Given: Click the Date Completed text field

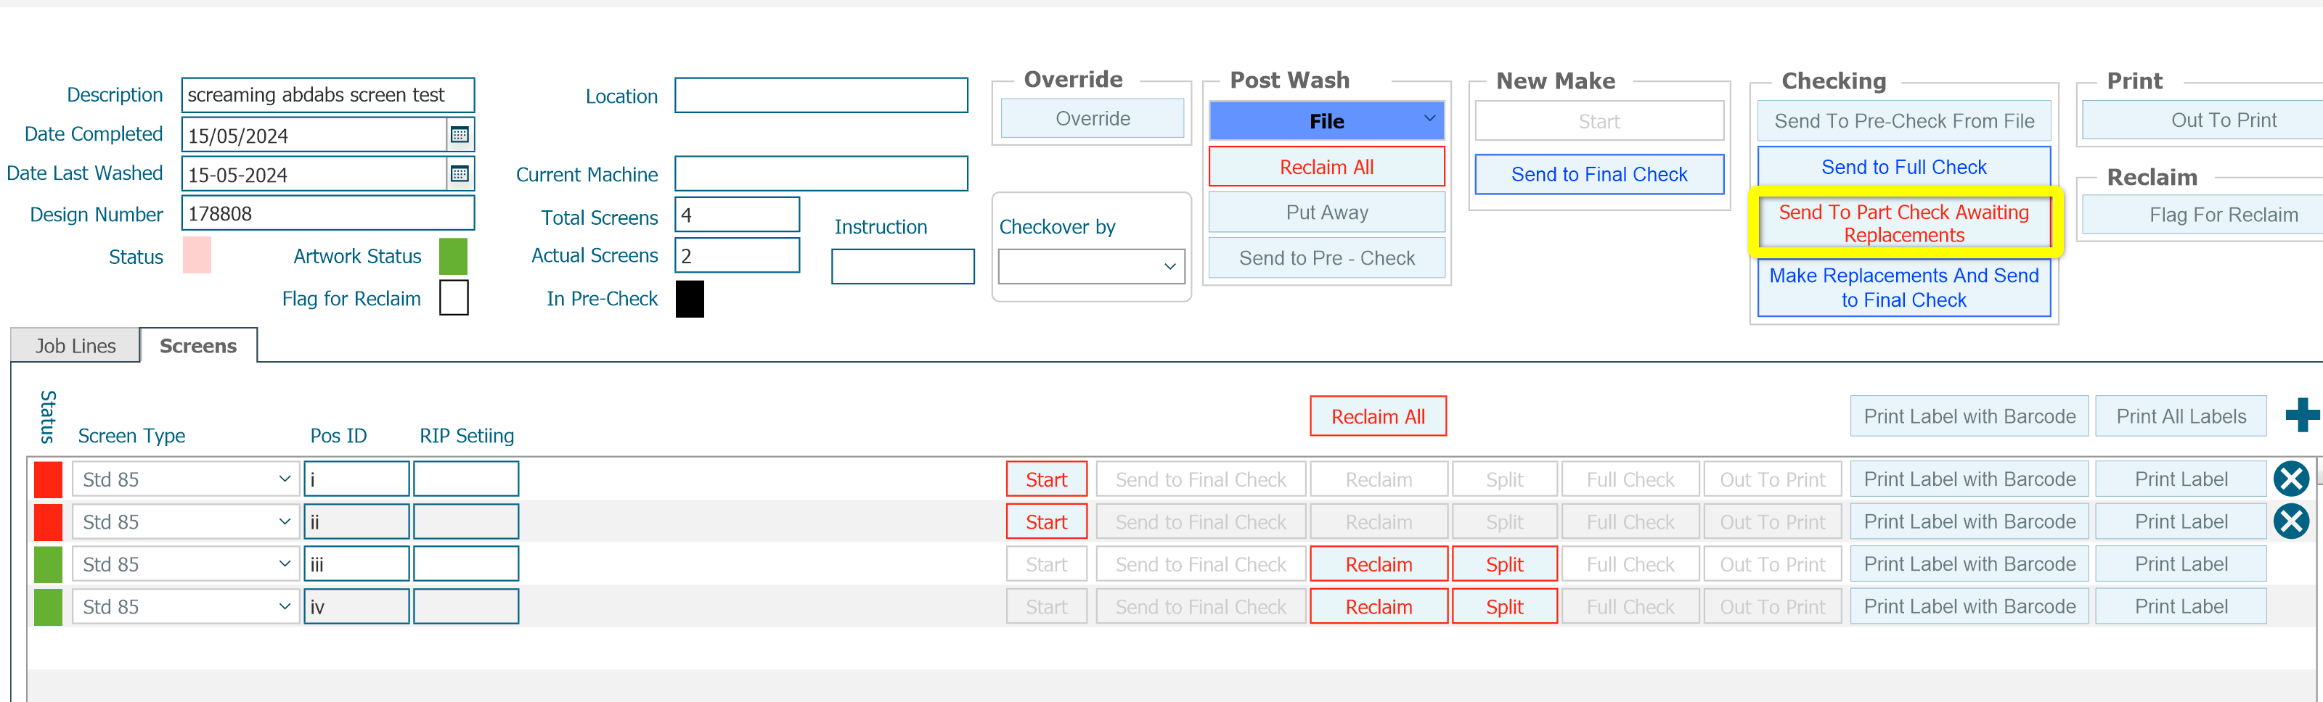Looking at the screenshot, I should coord(314,134).
